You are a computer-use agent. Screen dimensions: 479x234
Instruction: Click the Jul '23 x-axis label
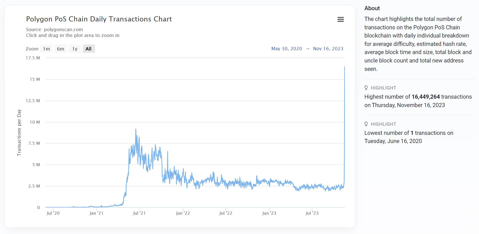(312, 213)
